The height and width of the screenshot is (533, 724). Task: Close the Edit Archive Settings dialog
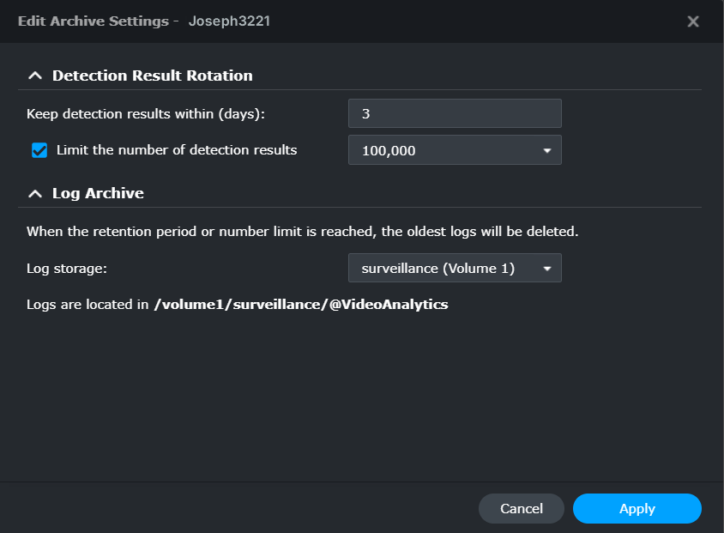pos(693,21)
